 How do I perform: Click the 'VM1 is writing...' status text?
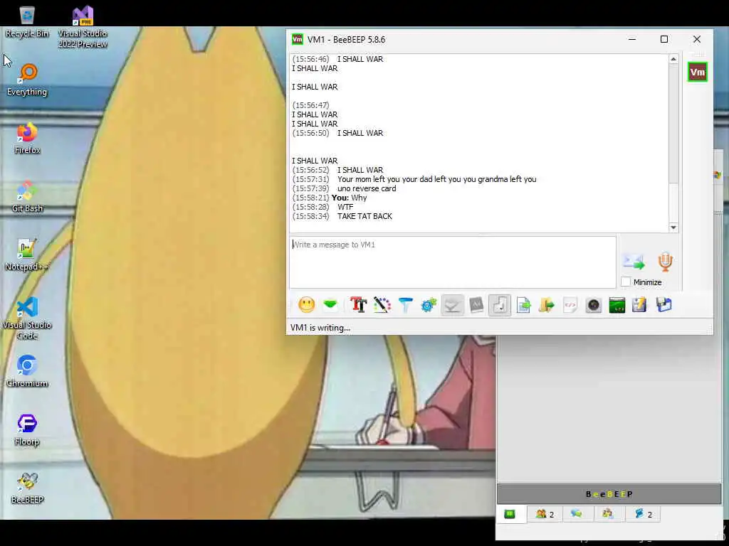click(x=320, y=328)
